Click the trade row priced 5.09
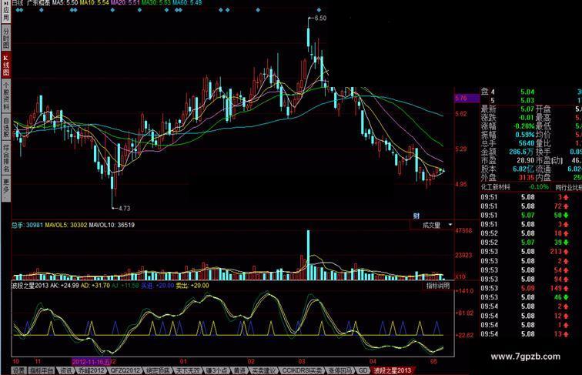Screen dimensions: 582x375 tap(525, 288)
